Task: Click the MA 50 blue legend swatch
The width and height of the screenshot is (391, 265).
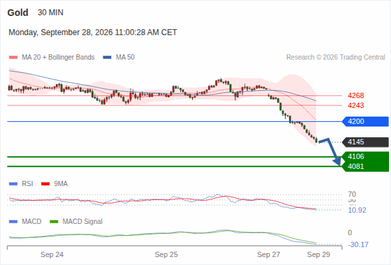Action: [107, 58]
